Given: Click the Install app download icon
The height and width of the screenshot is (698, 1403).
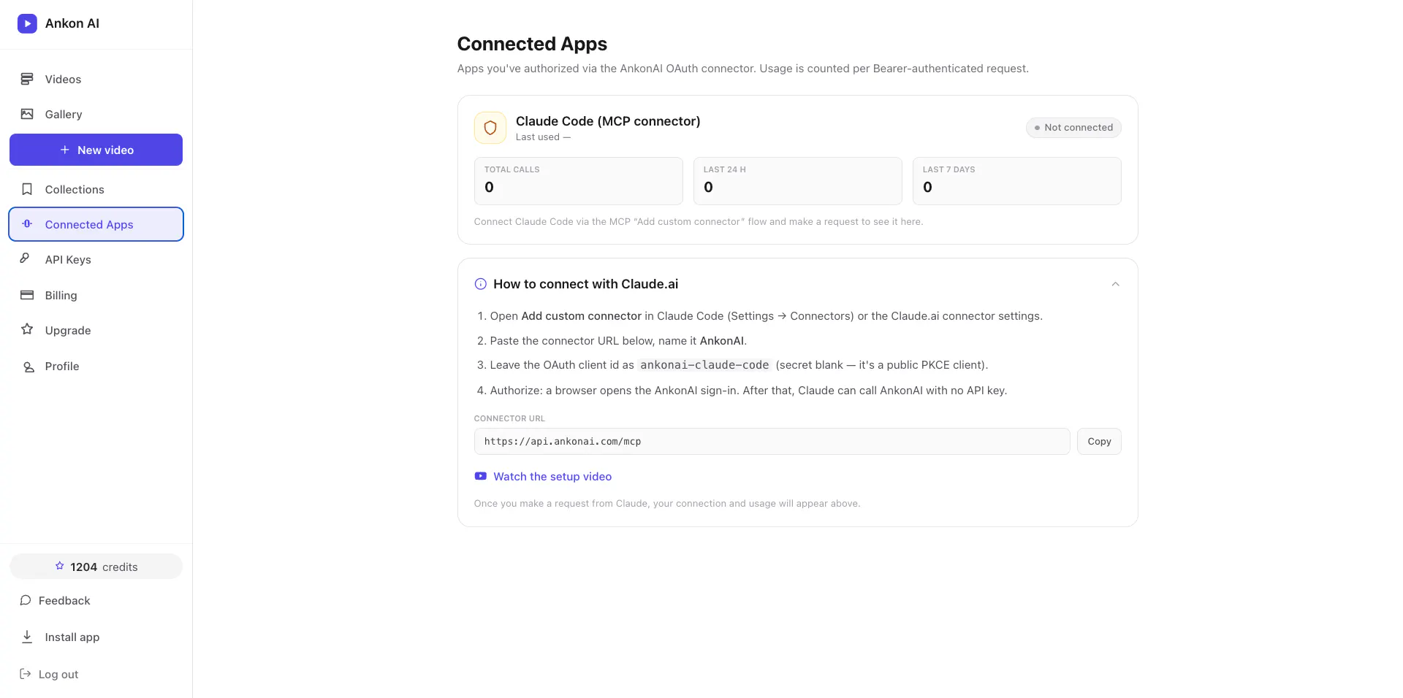Looking at the screenshot, I should click(27, 637).
